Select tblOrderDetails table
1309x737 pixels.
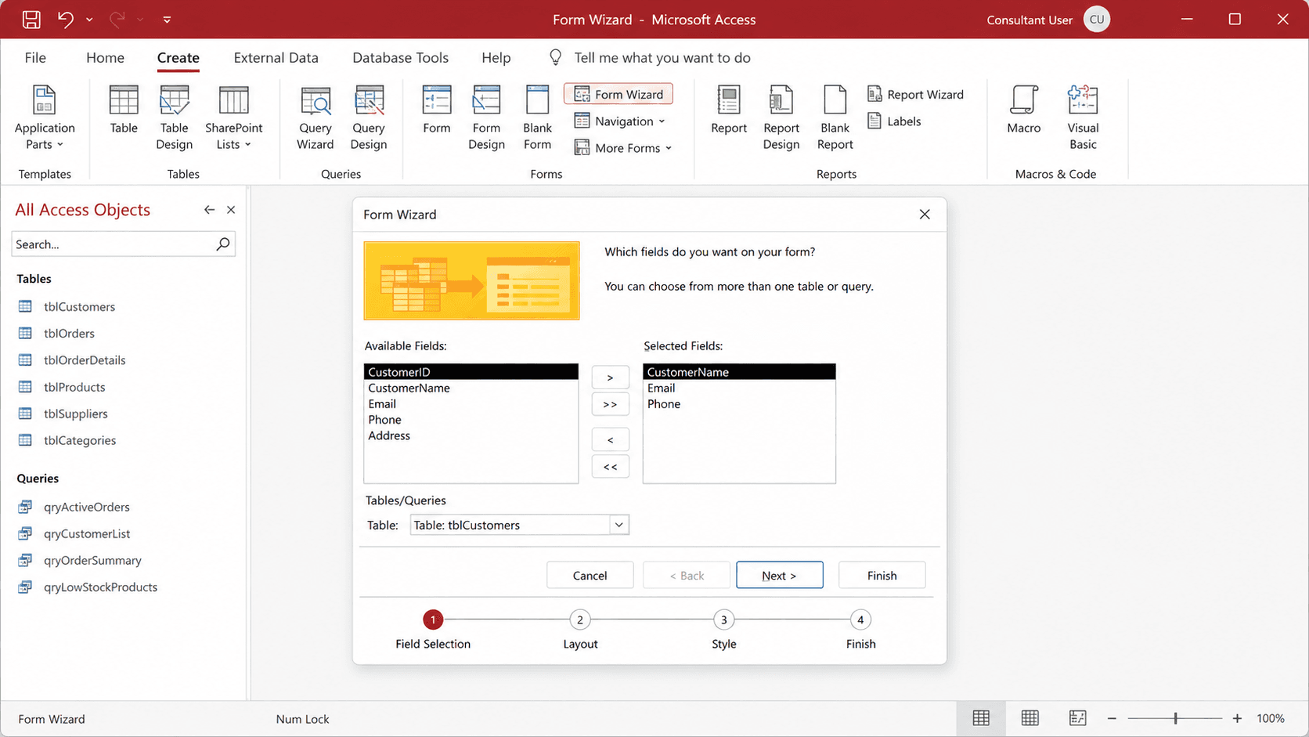click(x=85, y=360)
